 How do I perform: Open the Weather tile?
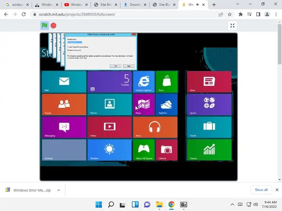click(x=110, y=150)
